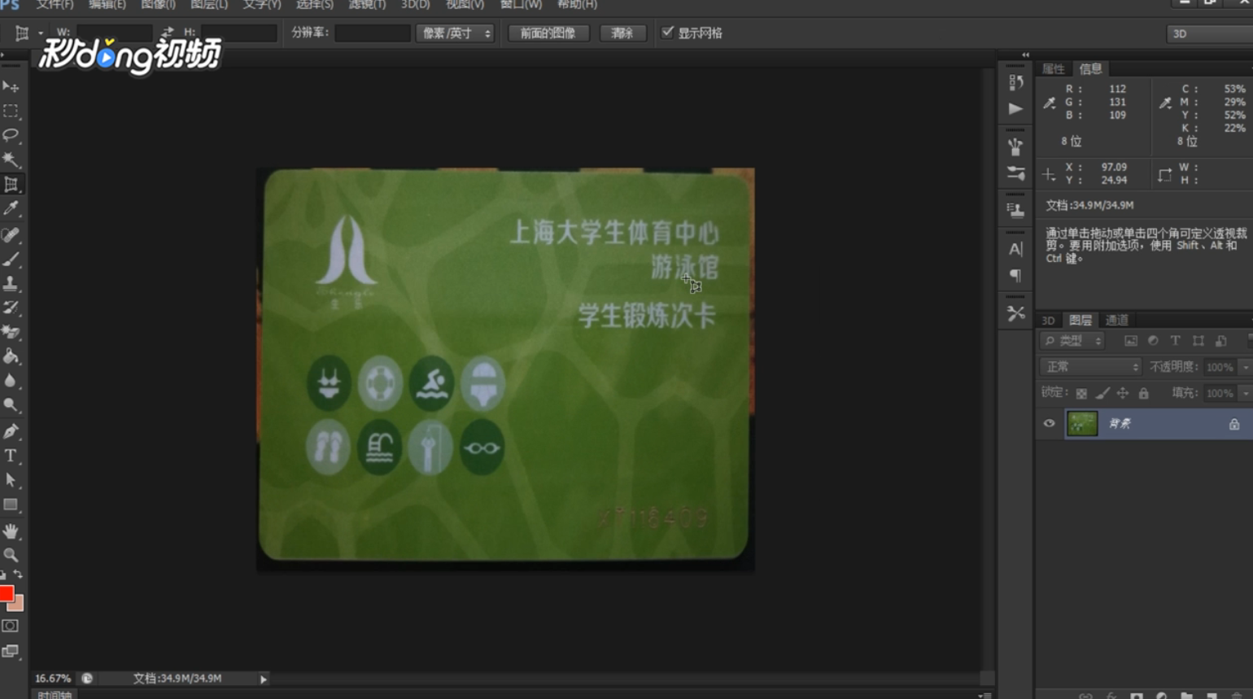The image size is (1253, 699).
Task: Open the 正常 blend mode dropdown
Action: 1090,367
